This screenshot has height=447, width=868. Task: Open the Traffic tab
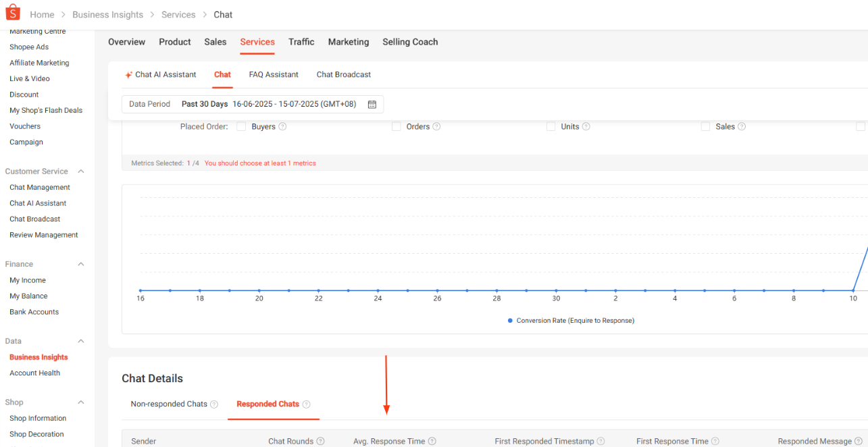(301, 42)
